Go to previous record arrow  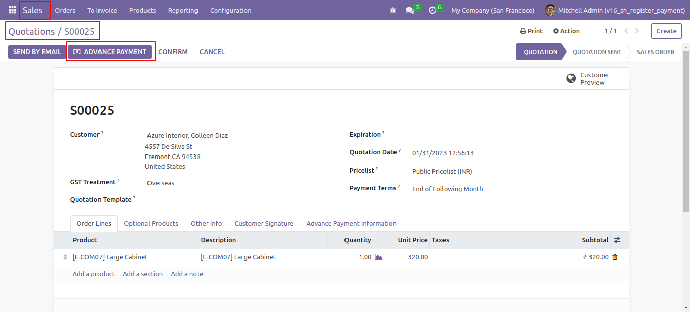pyautogui.click(x=626, y=31)
